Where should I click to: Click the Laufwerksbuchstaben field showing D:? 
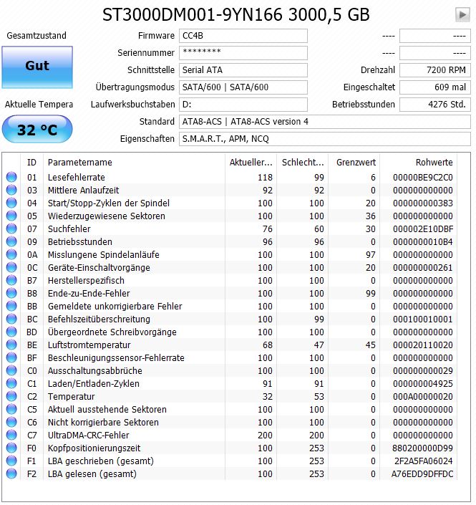tap(243, 105)
